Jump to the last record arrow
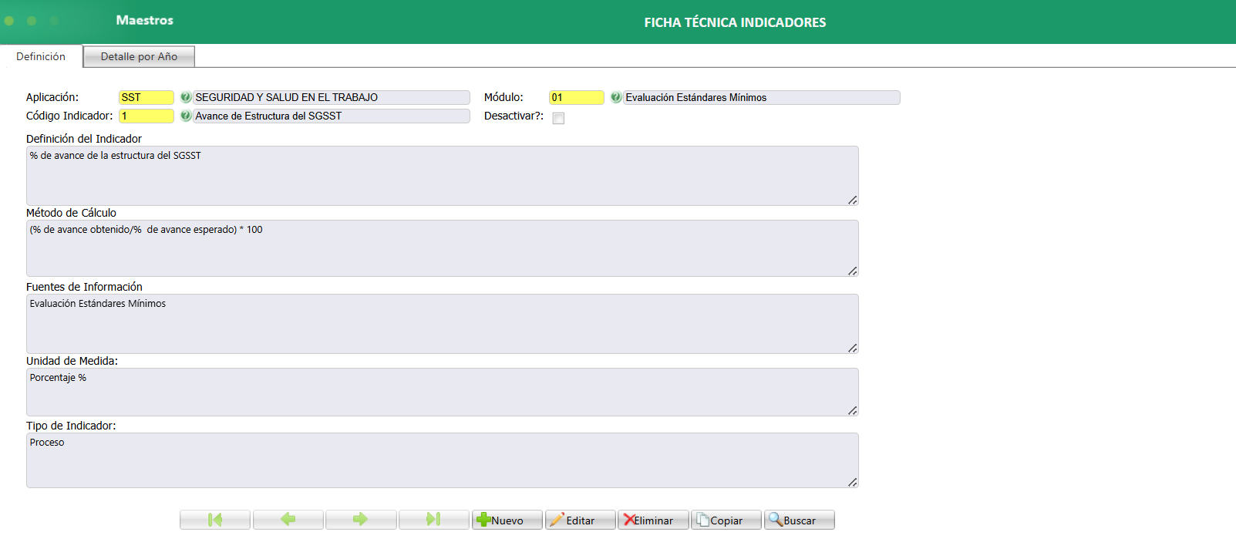 pos(433,520)
